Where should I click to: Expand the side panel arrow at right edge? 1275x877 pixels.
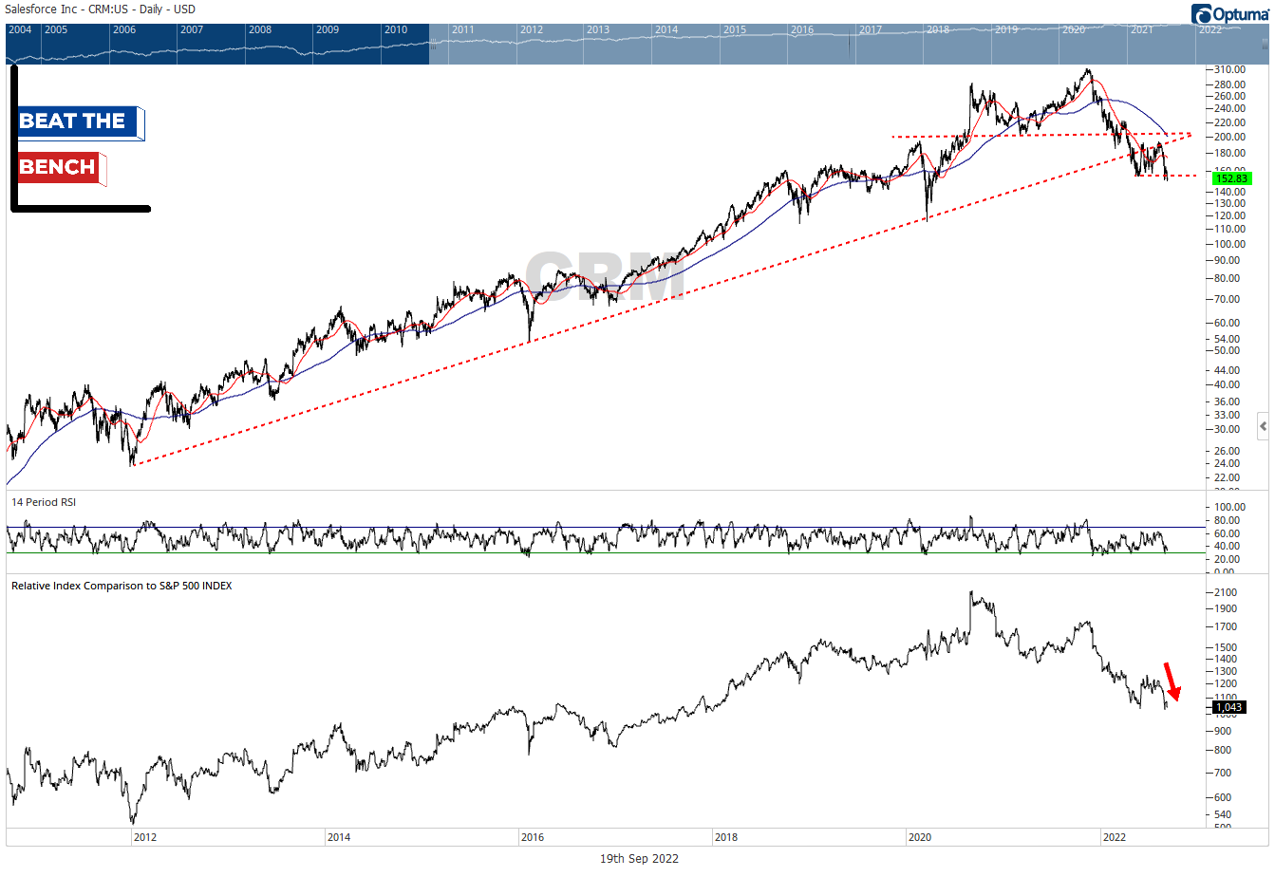click(1263, 426)
